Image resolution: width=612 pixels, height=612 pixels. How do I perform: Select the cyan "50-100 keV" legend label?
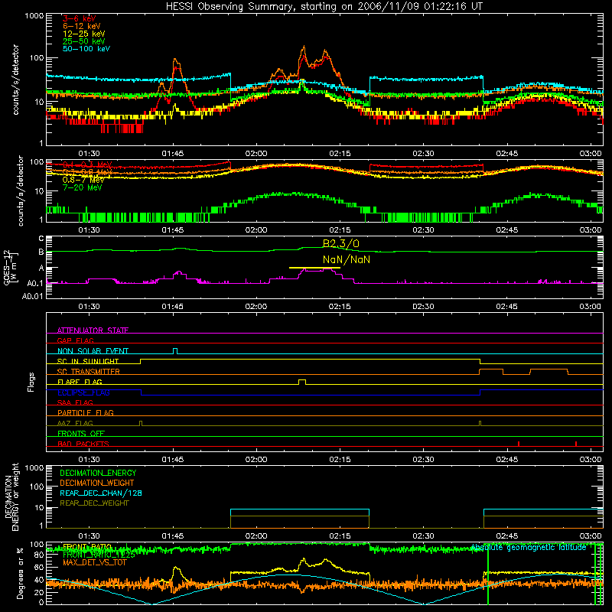point(86,49)
